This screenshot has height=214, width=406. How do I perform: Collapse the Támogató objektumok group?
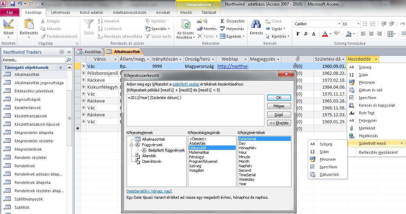pyautogui.click(x=61, y=68)
